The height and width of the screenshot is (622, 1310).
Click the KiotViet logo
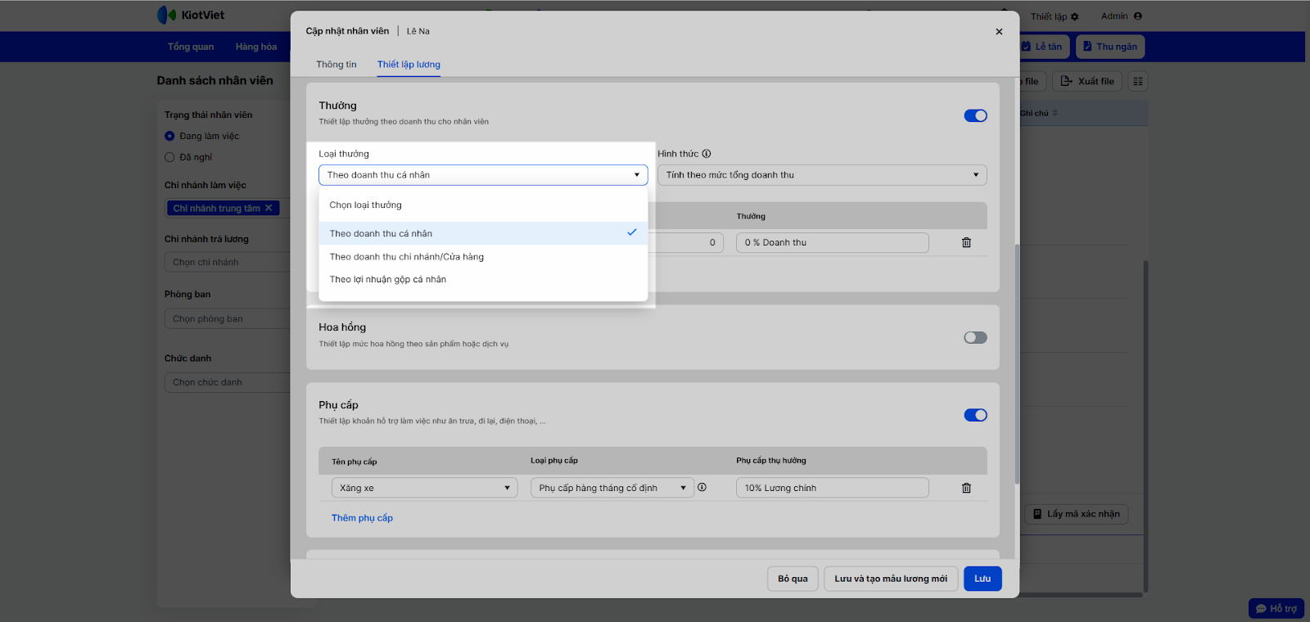click(191, 16)
